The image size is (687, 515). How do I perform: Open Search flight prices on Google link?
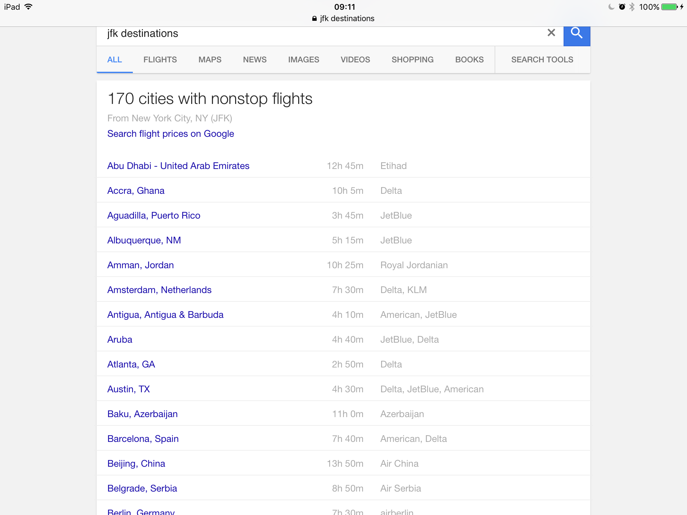[x=171, y=134]
